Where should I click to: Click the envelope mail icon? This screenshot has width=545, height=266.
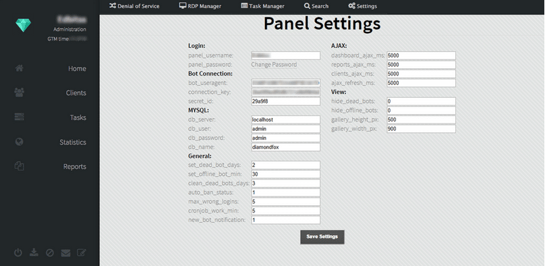pos(65,253)
